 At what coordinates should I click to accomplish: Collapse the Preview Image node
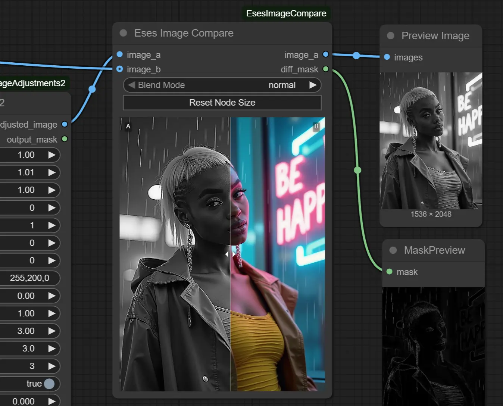tap(390, 36)
